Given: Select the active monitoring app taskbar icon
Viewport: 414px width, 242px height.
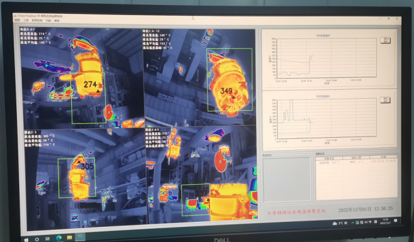Looking at the screenshot, I should 81,237.
